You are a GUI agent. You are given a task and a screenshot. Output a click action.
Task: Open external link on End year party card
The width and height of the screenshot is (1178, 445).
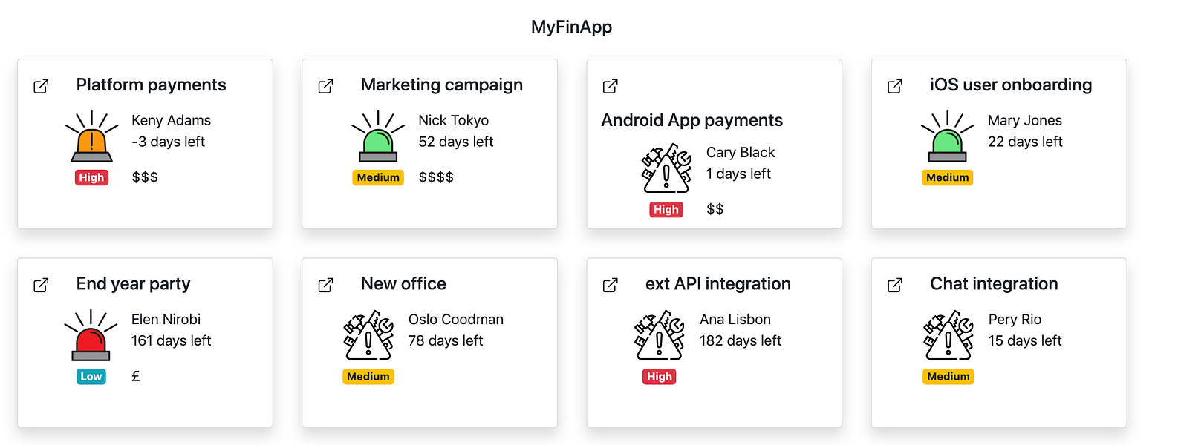pos(42,285)
